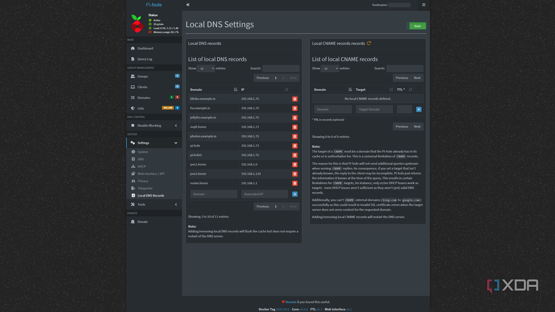
Task: Open the Query Log page
Action: click(x=144, y=59)
